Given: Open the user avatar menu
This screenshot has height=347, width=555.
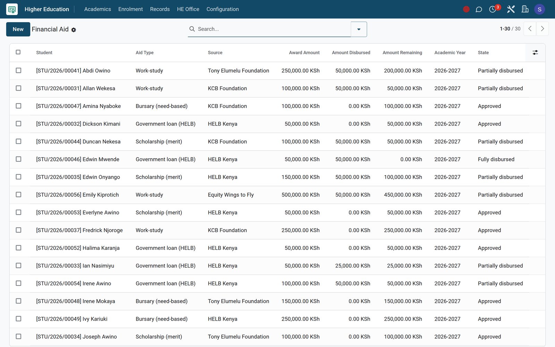Looking at the screenshot, I should point(539,9).
